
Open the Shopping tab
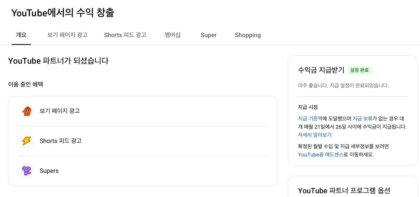(248, 35)
